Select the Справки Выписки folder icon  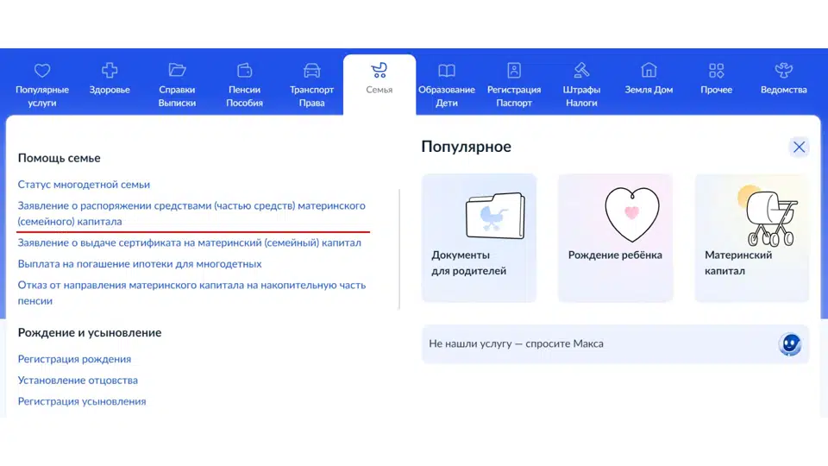point(177,70)
